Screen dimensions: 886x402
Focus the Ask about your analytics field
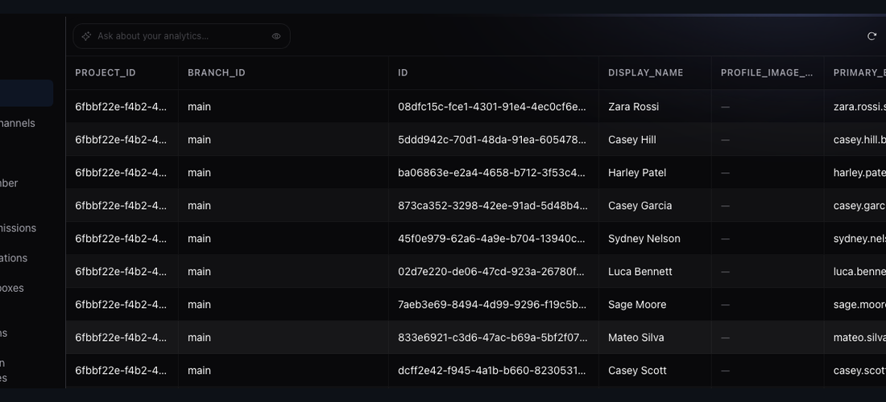(181, 36)
